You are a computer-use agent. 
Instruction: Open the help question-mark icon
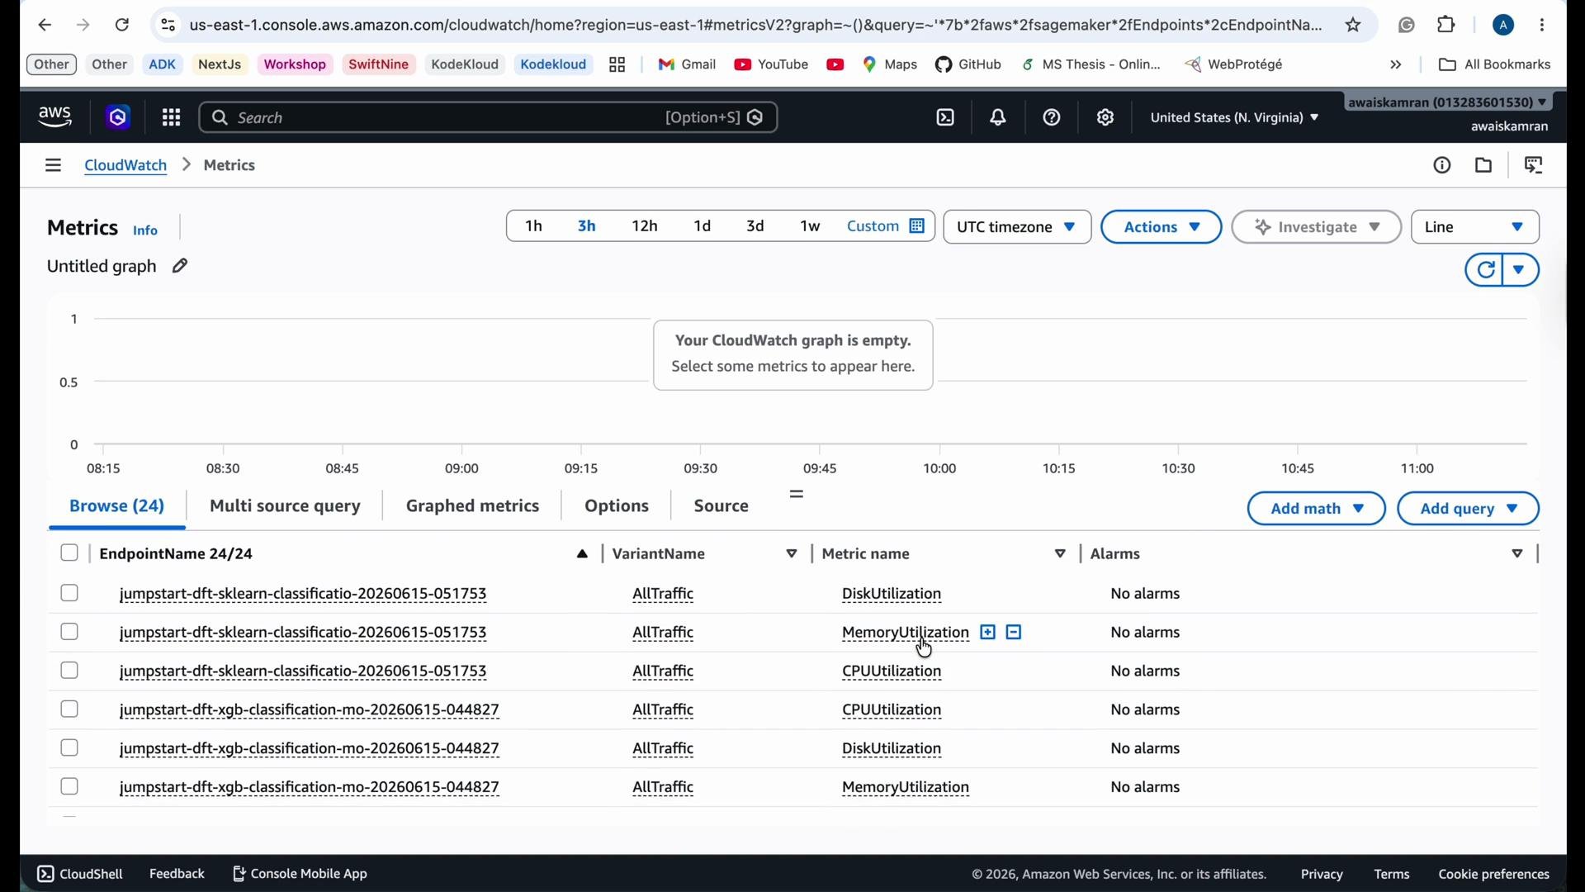1052,118
